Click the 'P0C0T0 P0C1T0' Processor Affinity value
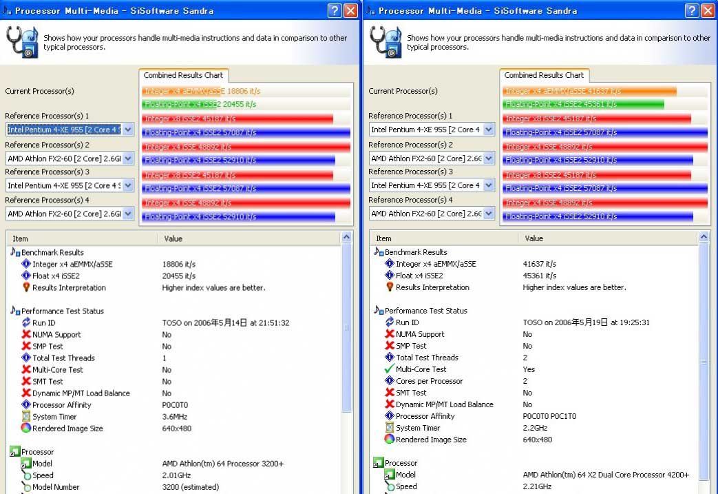718x494 pixels. [x=549, y=416]
